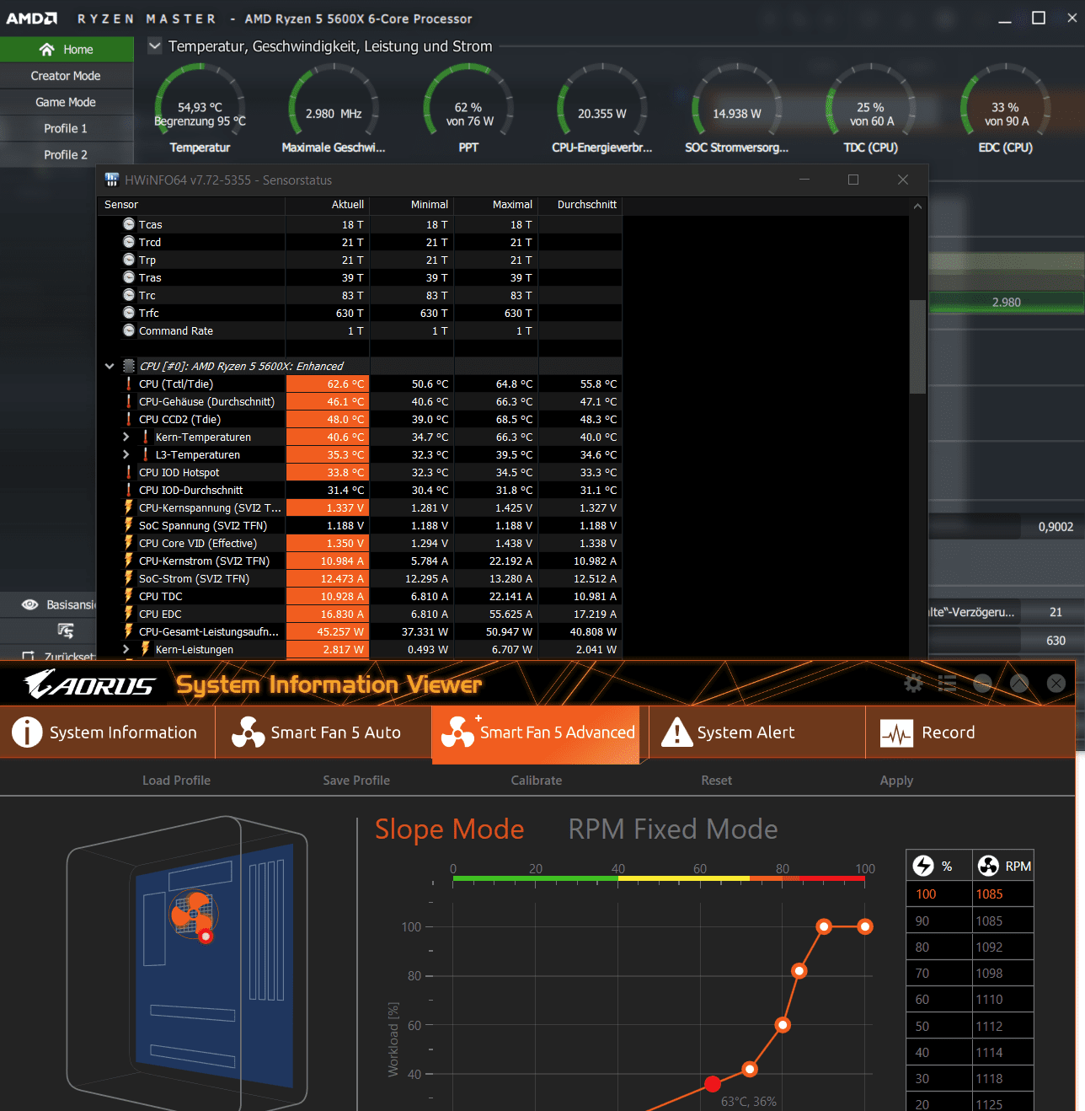This screenshot has width=1085, height=1111.
Task: Switch to RPM Fixed Mode
Action: (x=673, y=829)
